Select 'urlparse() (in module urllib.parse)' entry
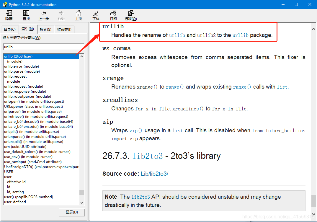Viewport: 317px width, 222px height. click(x=33, y=111)
